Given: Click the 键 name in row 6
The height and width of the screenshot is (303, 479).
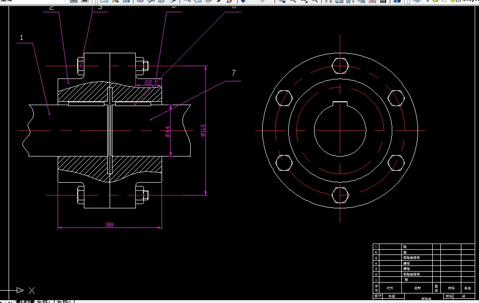Looking at the screenshot, I should (x=405, y=252).
